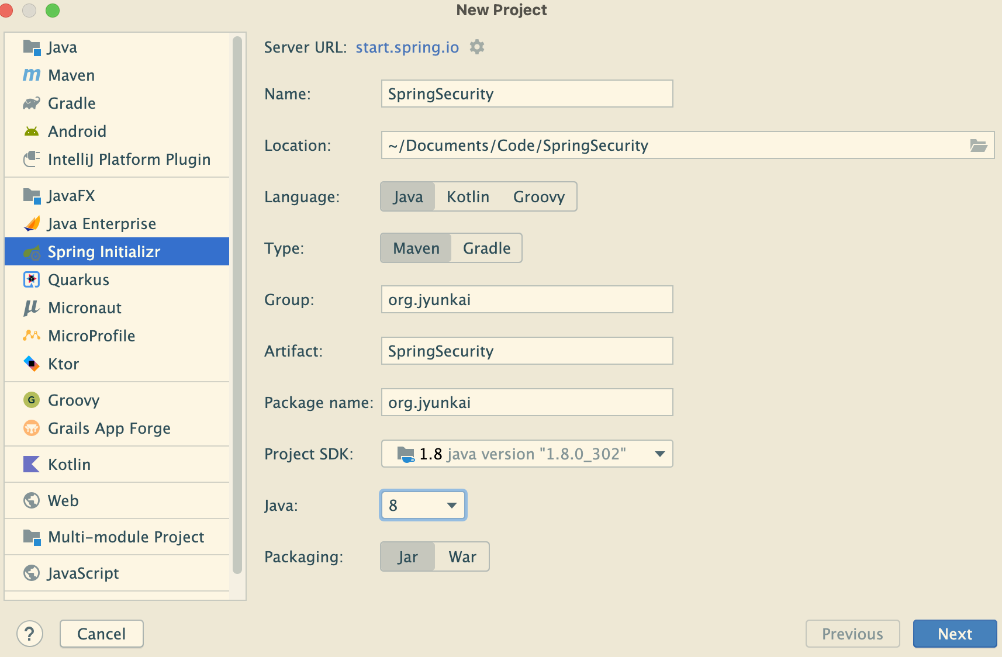The height and width of the screenshot is (657, 1002).
Task: Select Web in the project list
Action: pos(117,501)
